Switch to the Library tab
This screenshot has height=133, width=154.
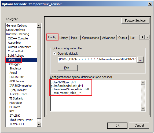pos(64,38)
